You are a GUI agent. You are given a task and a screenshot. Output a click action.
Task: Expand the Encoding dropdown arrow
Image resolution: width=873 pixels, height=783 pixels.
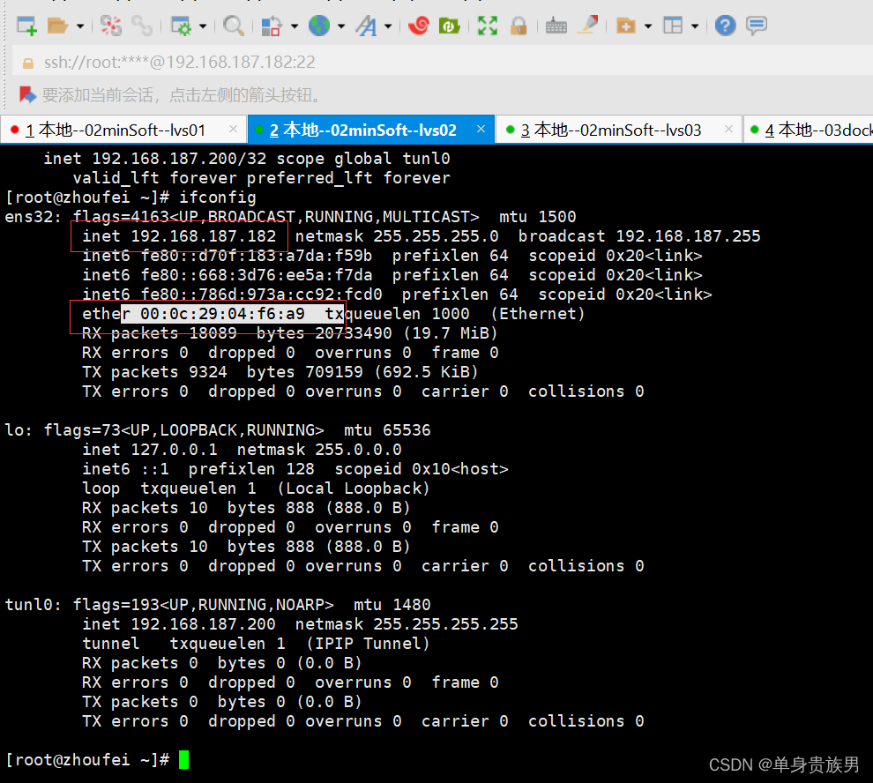(341, 26)
